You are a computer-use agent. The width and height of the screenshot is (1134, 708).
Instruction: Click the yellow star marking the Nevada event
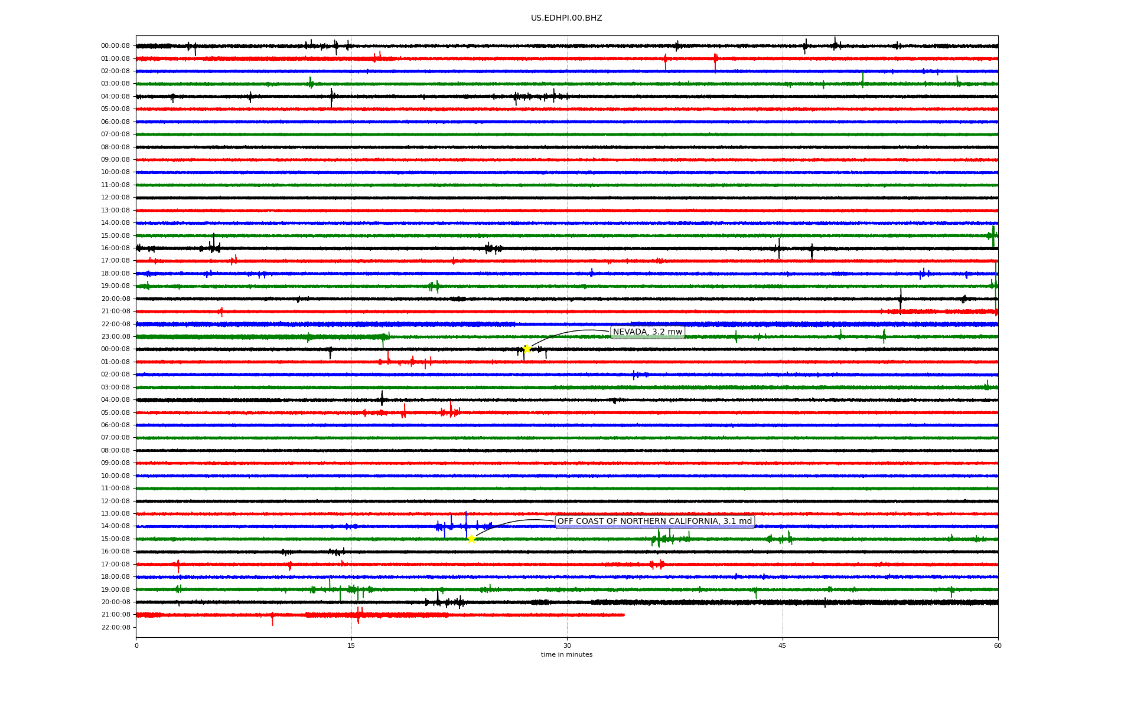527,349
